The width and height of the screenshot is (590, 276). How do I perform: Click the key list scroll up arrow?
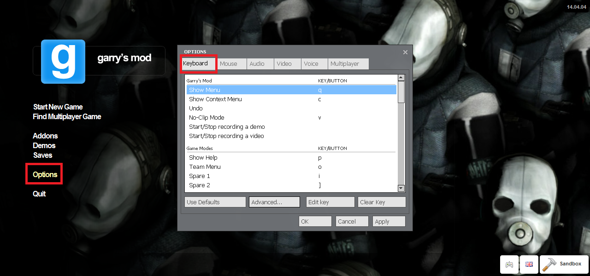(401, 78)
